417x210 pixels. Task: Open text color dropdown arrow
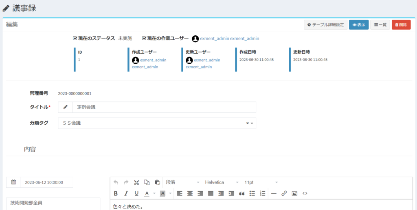[154, 194]
